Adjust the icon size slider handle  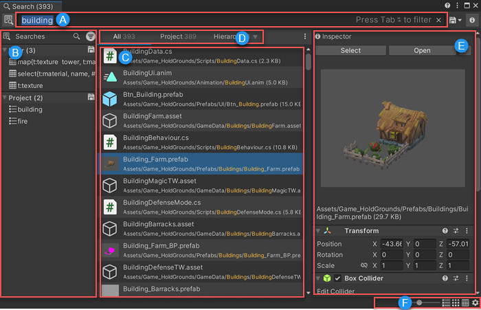point(420,302)
